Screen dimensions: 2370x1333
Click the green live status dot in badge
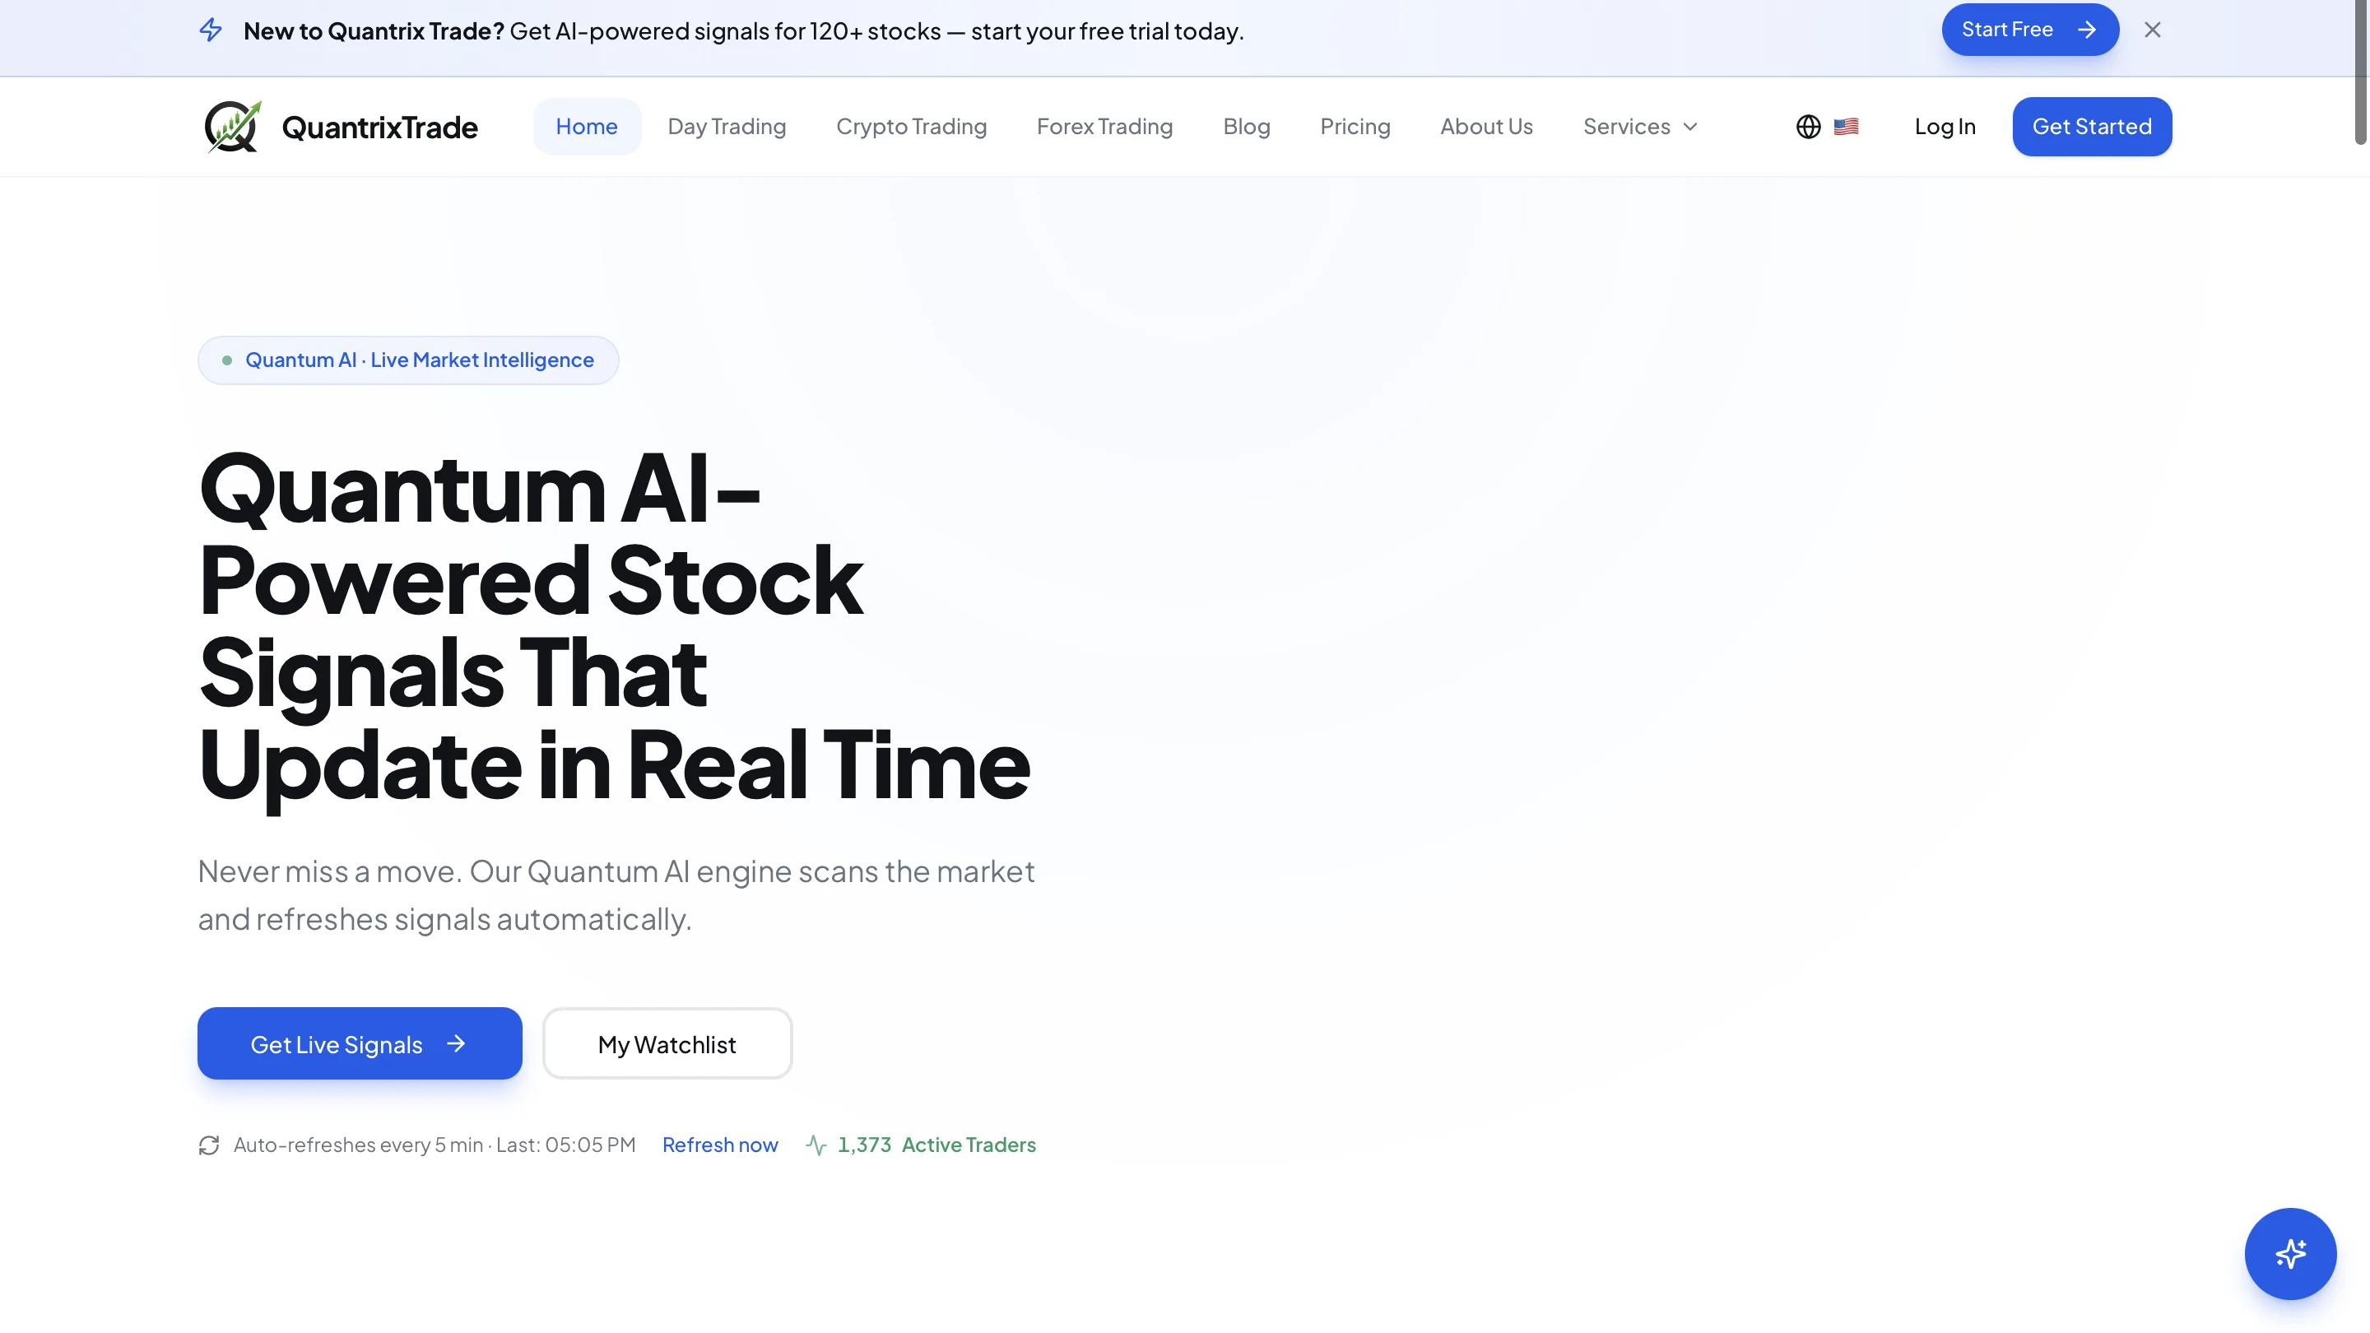[226, 360]
